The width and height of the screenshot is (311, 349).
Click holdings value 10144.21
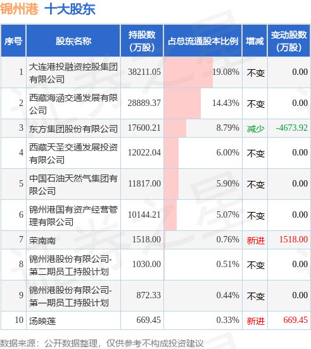point(144,214)
